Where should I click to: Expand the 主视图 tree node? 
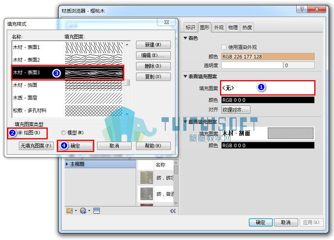pyautogui.click(x=67, y=164)
